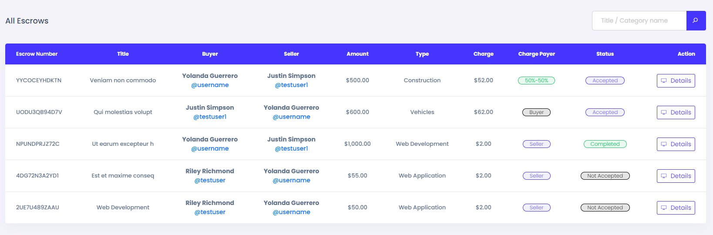This screenshot has width=713, height=235.
Task: Open buyer @testuser link in $50.00 row
Action: tap(210, 212)
